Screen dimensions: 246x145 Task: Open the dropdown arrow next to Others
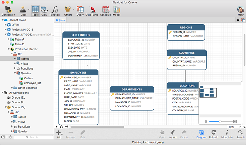(x=73, y=9)
